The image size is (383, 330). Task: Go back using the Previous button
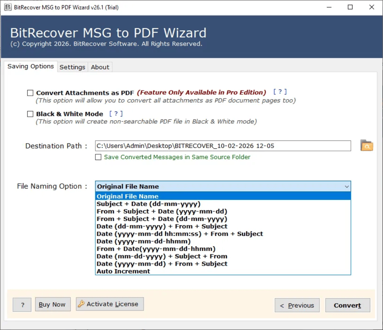(297, 305)
